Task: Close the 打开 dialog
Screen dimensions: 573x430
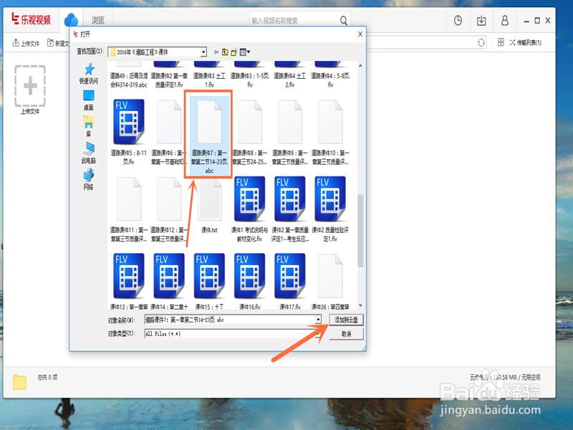Action: 360,34
